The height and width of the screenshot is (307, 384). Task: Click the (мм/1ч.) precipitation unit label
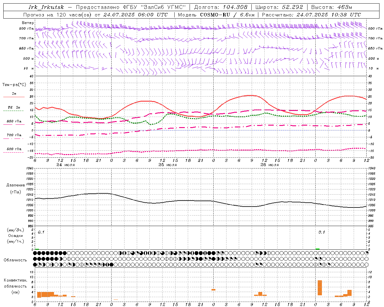pyautogui.click(x=16, y=241)
